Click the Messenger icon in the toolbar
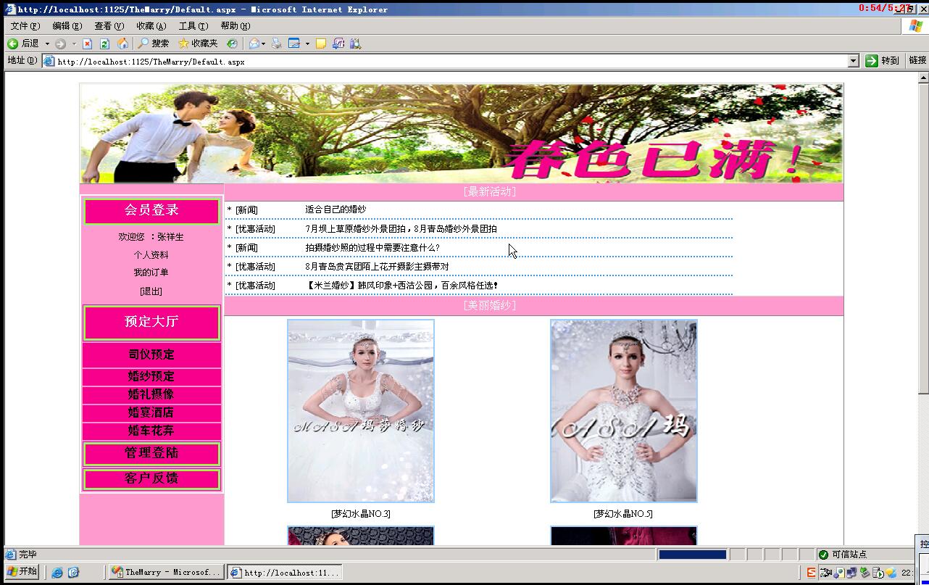Viewport: 929px width, 585px height. coord(338,43)
